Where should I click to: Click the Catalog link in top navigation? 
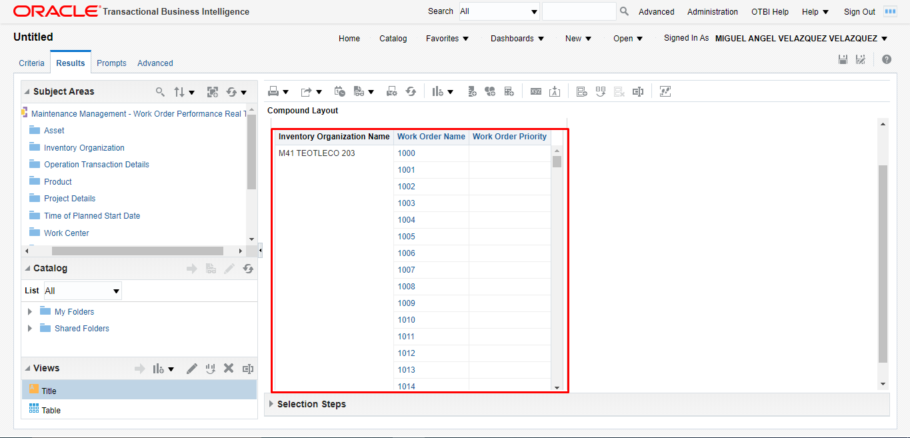point(393,39)
